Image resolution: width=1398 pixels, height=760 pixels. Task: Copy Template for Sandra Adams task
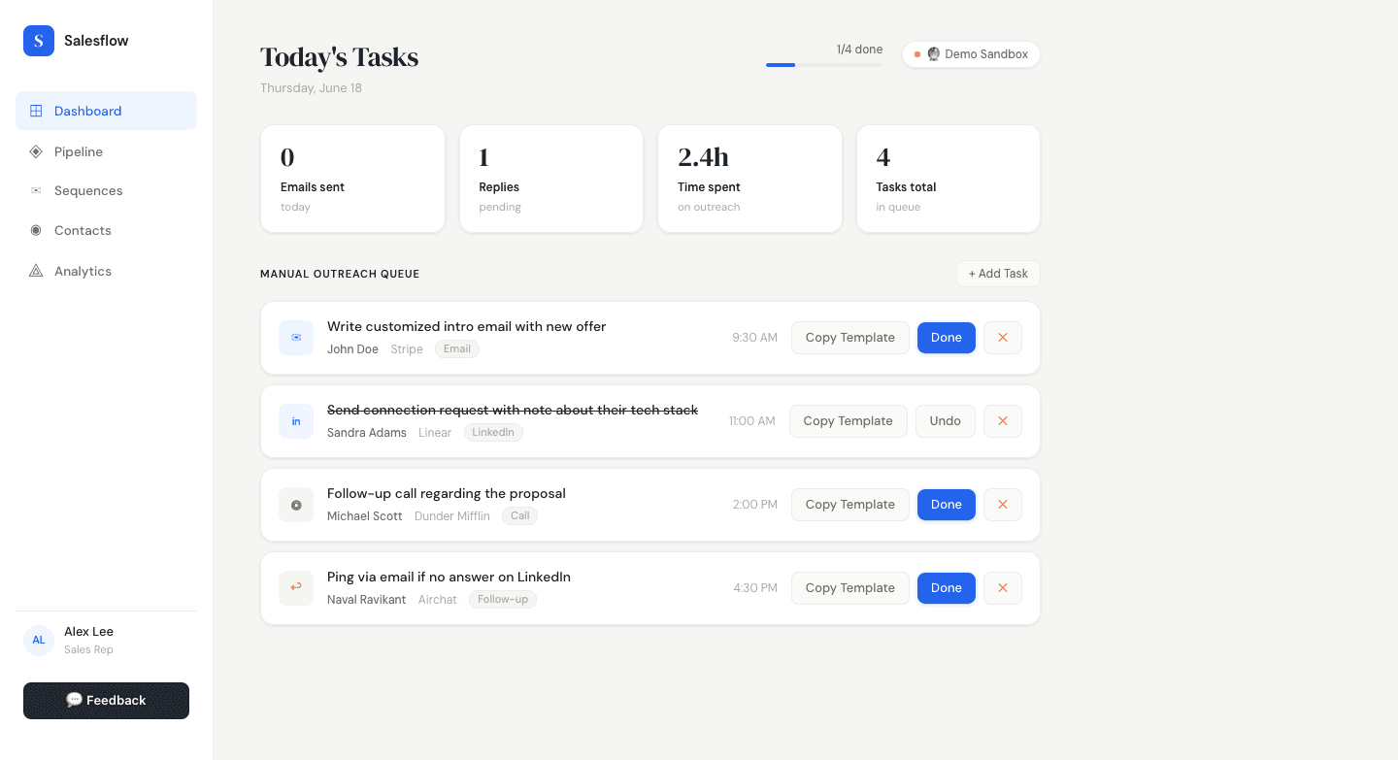tap(849, 421)
